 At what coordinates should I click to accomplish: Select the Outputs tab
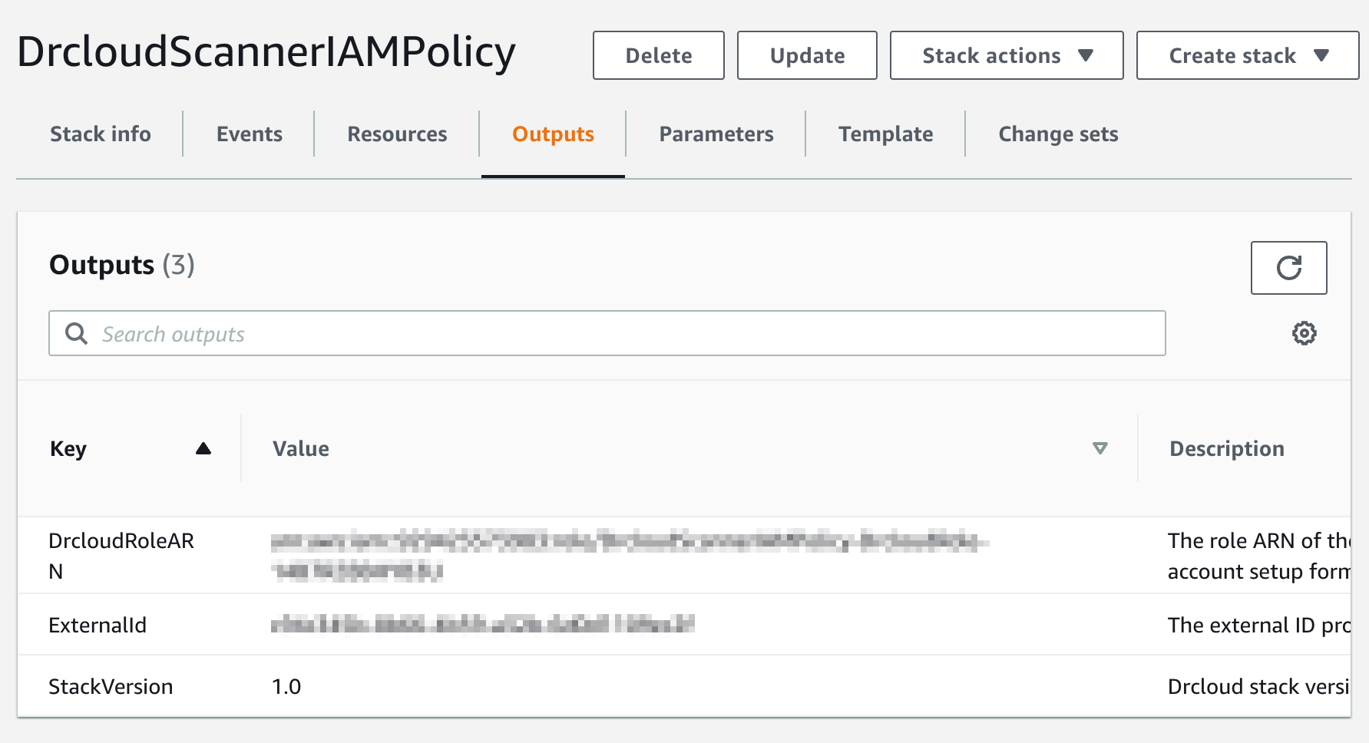[553, 134]
